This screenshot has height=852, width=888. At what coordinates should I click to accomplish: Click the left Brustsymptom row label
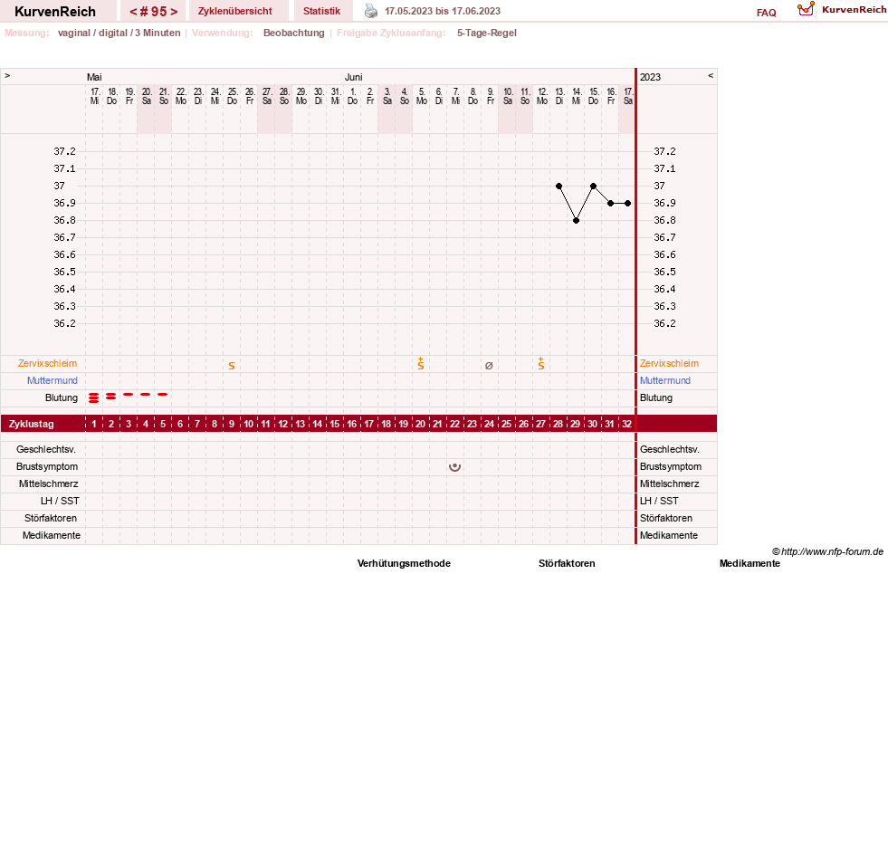[47, 467]
